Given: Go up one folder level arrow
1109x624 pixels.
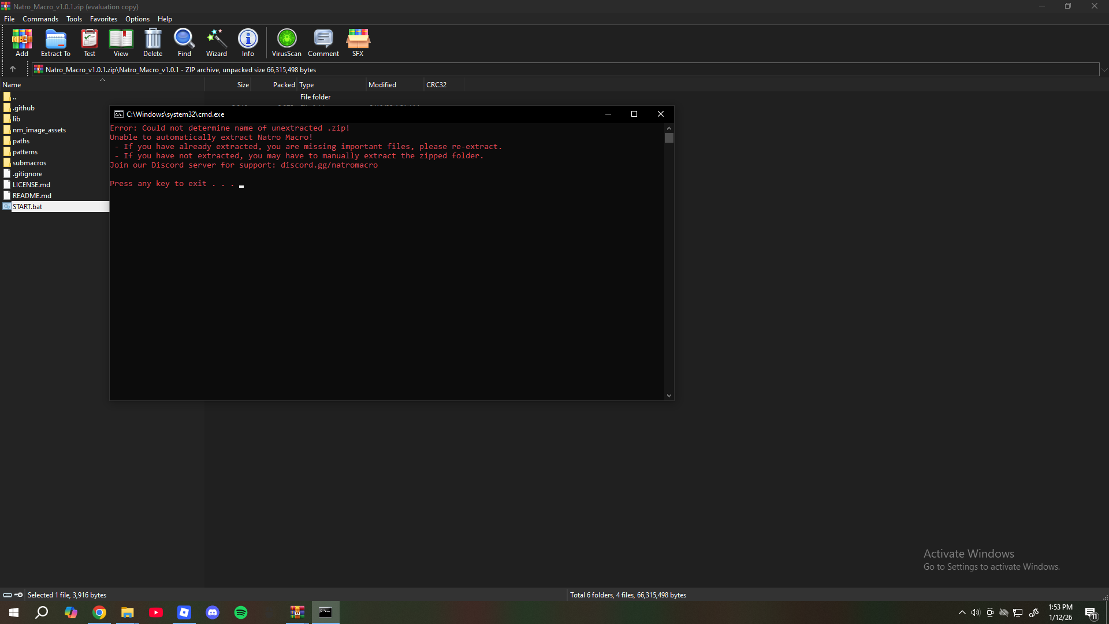Looking at the screenshot, I should [13, 69].
